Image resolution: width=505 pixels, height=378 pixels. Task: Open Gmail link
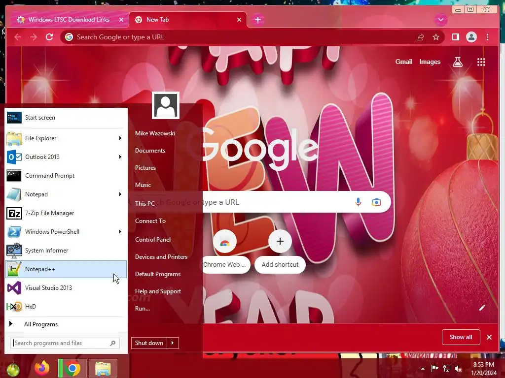403,62
